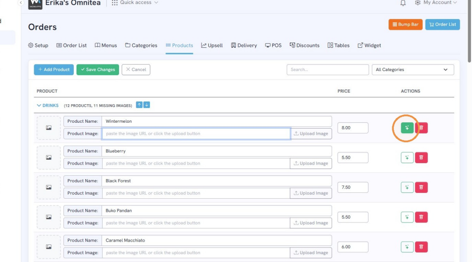This screenshot has height=262, width=472.
Task: Open My Account dropdown
Action: [x=436, y=3]
